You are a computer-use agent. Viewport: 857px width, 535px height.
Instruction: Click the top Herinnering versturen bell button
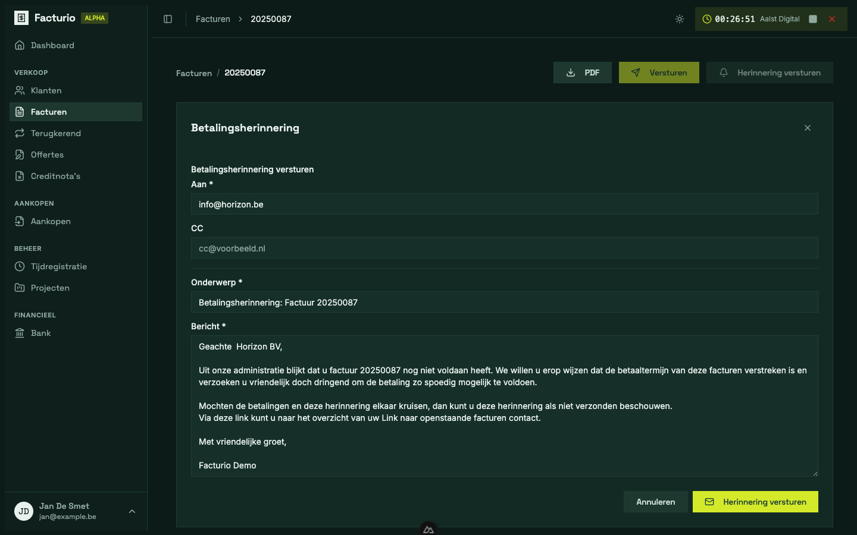click(770, 73)
